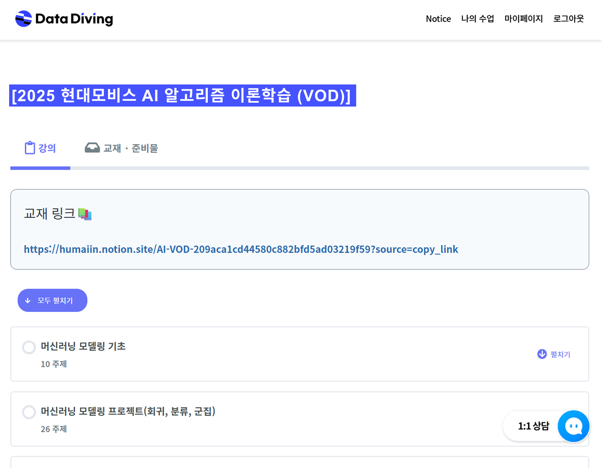This screenshot has height=468, width=602.
Task: Open the humaiin.notion.site textbook link
Action: tap(241, 249)
